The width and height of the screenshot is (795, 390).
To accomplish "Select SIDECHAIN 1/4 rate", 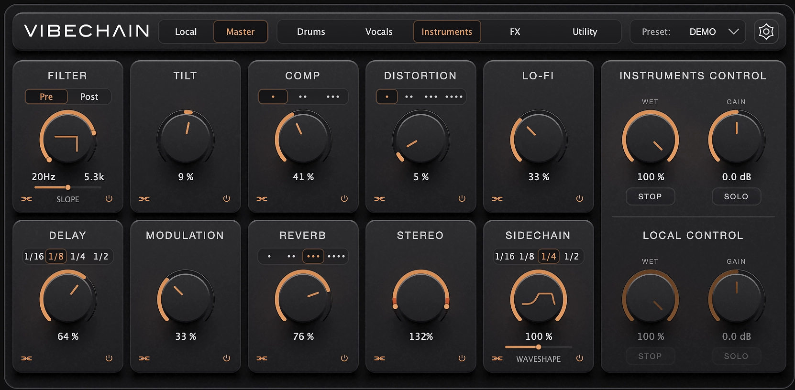I will [x=549, y=256].
